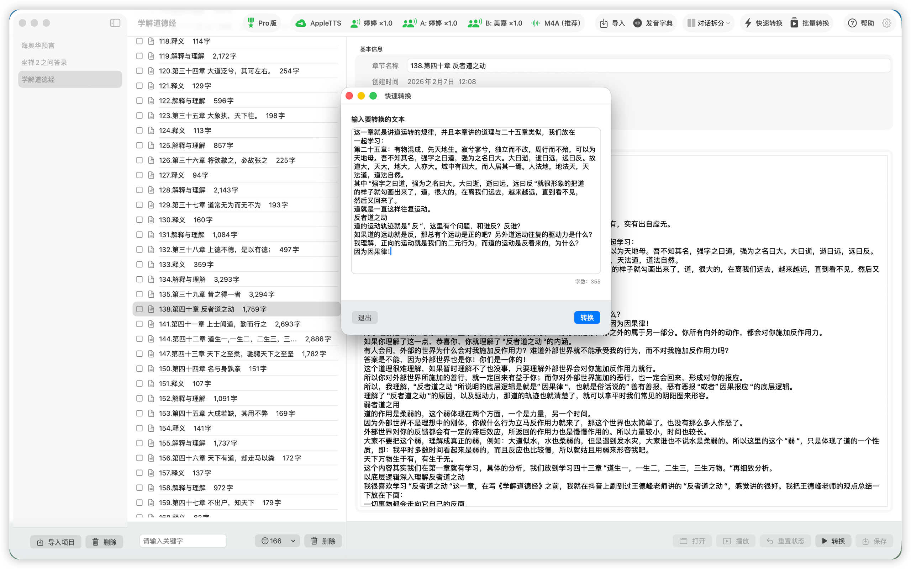Screen dimensions: 911x569
Task: Click document icon of 131.解释与理解
Action: [x=151, y=234]
